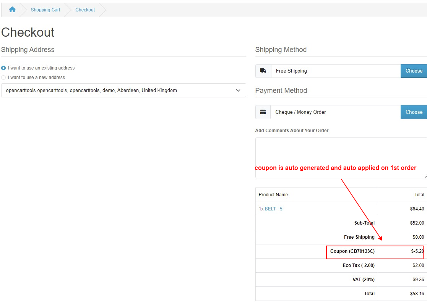
Task: Open the BELT - 5 product link
Action: [x=273, y=209]
